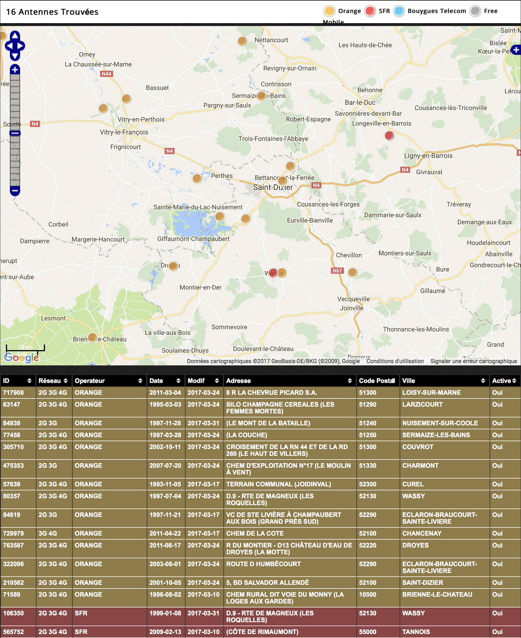The width and height of the screenshot is (521, 638).
Task: Pan the map down with arrow control
Action: click(x=15, y=56)
